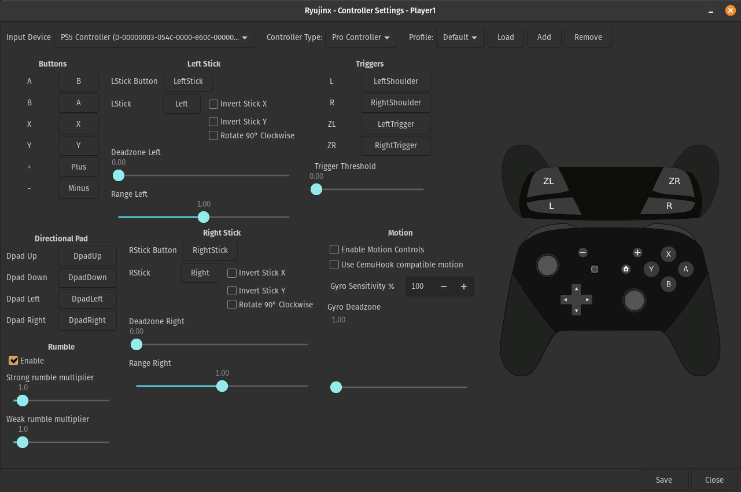
Task: Remap the LeftTrigger ZL mapping
Action: 396,124
